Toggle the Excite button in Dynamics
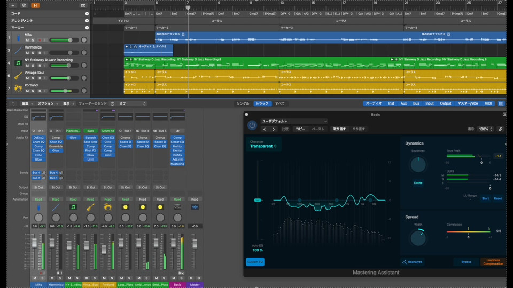This screenshot has width=513, height=288. click(x=418, y=183)
